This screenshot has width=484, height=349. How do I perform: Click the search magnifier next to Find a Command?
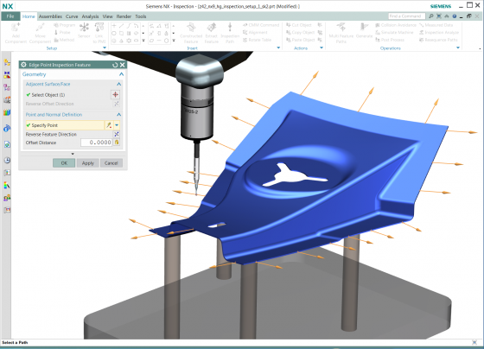(431, 16)
